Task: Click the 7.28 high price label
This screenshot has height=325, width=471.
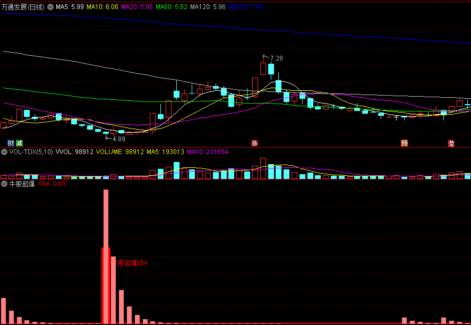Action: pyautogui.click(x=277, y=58)
